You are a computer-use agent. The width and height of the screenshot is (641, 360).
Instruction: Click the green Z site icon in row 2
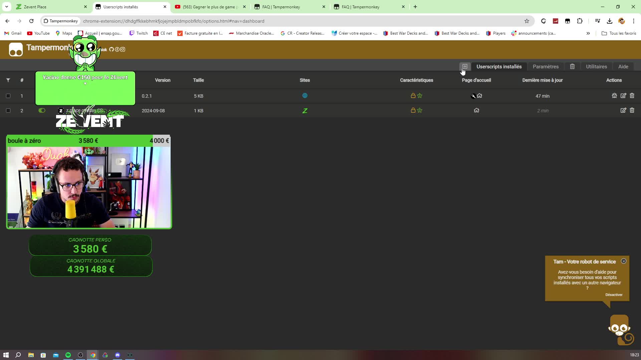305,111
